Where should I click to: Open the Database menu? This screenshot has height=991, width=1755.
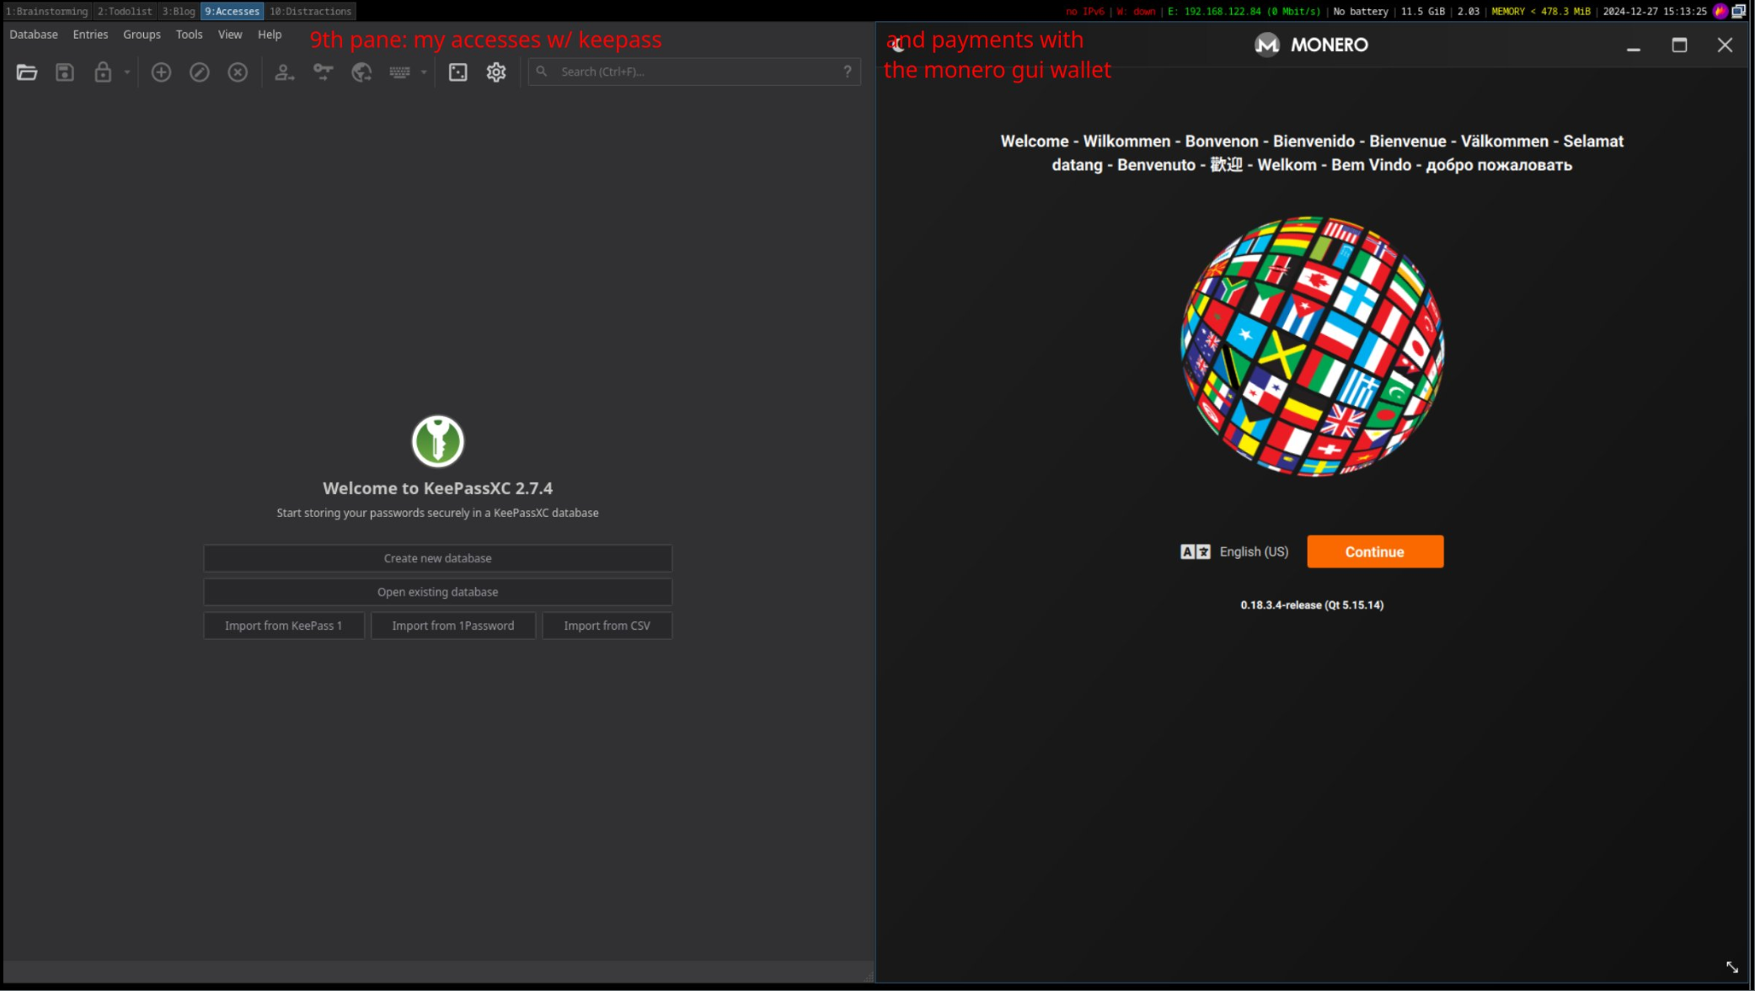click(34, 35)
